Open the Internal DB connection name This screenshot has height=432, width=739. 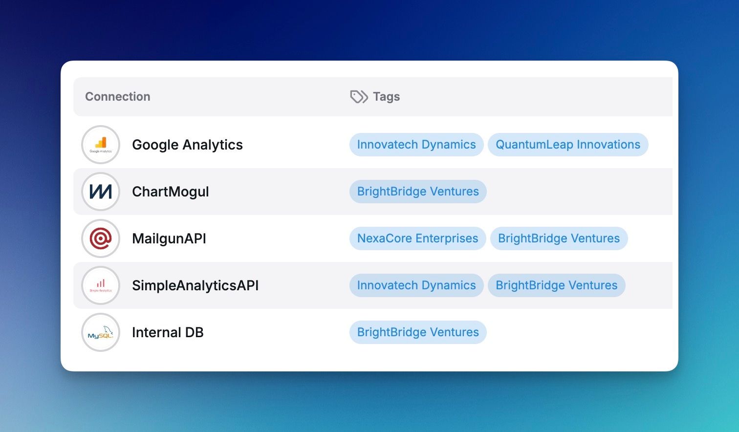tap(168, 332)
